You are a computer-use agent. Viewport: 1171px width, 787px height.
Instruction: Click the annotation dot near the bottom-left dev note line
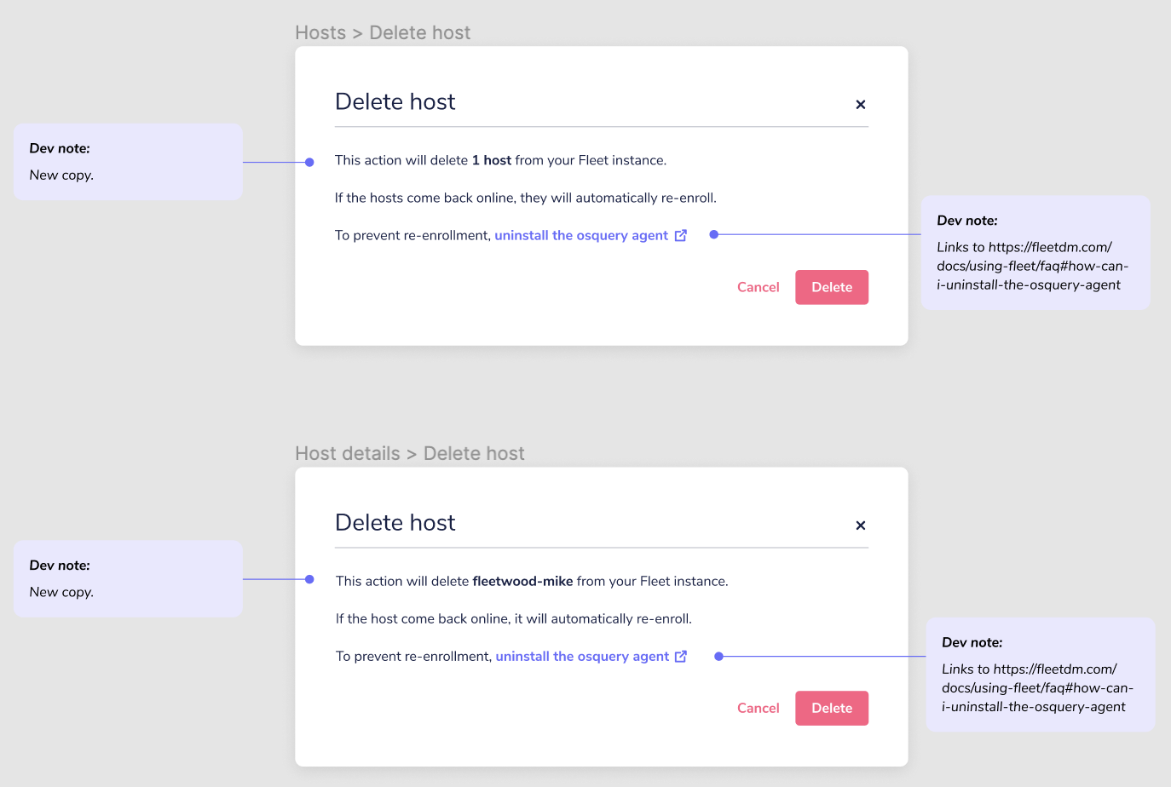tap(309, 579)
